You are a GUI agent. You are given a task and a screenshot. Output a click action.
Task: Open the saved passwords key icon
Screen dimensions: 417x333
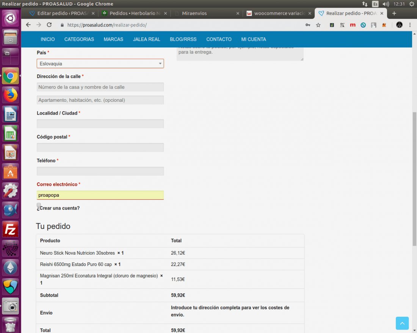(x=308, y=25)
